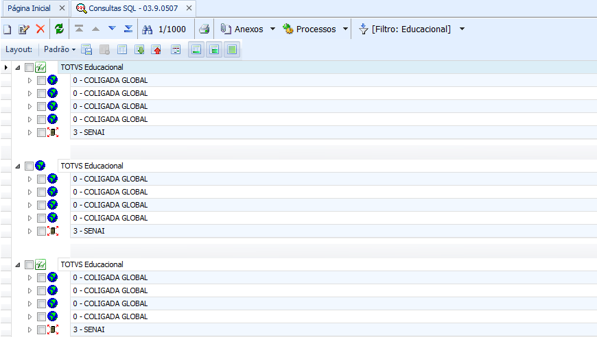Click the SENAI building icon in third group
Viewport: 597px width, 337px height.
tap(53, 329)
